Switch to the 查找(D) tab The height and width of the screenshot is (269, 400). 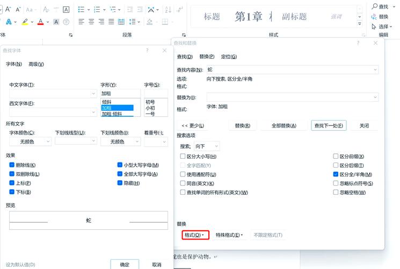click(185, 56)
